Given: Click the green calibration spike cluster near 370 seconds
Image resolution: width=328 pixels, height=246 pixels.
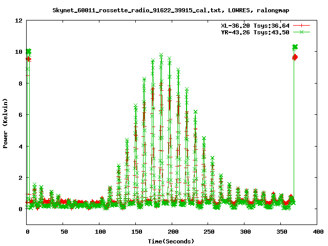Looking at the screenshot, I should pyautogui.click(x=295, y=47).
